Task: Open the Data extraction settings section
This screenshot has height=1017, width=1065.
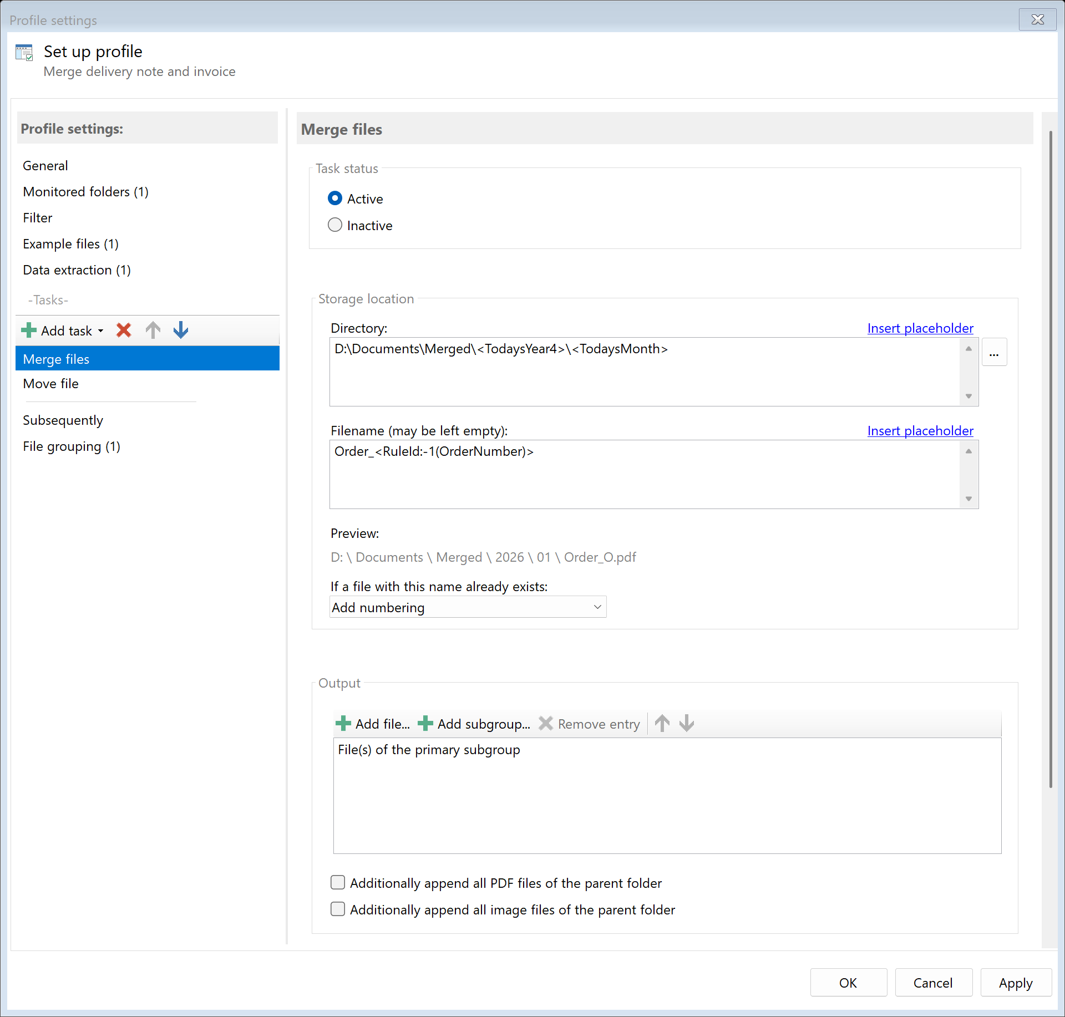Action: [77, 270]
